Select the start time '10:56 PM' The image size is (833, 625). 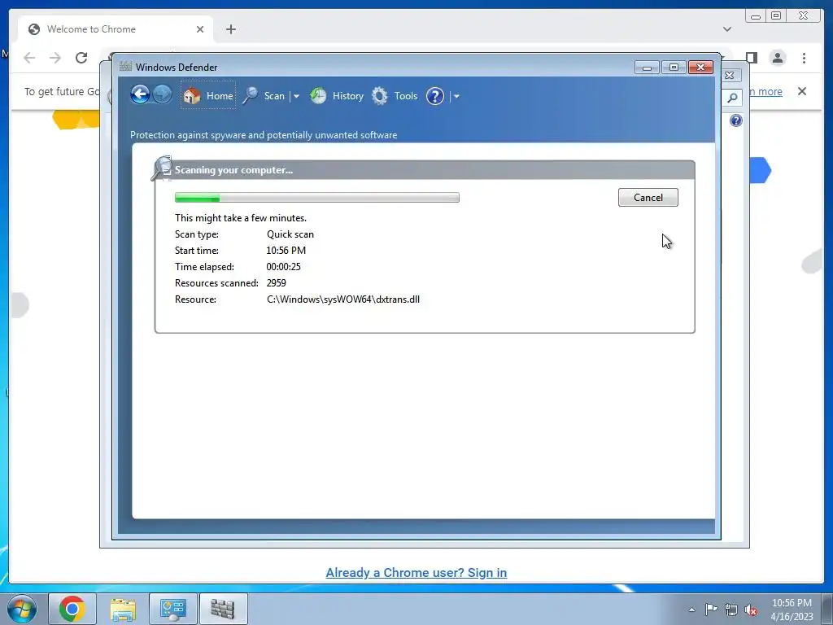(286, 251)
